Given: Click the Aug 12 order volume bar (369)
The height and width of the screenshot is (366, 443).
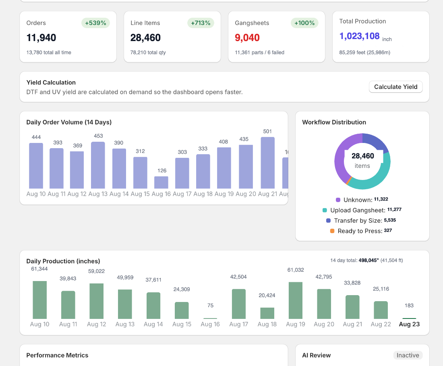Looking at the screenshot, I should pyautogui.click(x=77, y=170).
